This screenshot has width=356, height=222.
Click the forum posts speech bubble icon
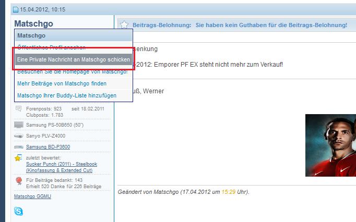[x=19, y=108]
